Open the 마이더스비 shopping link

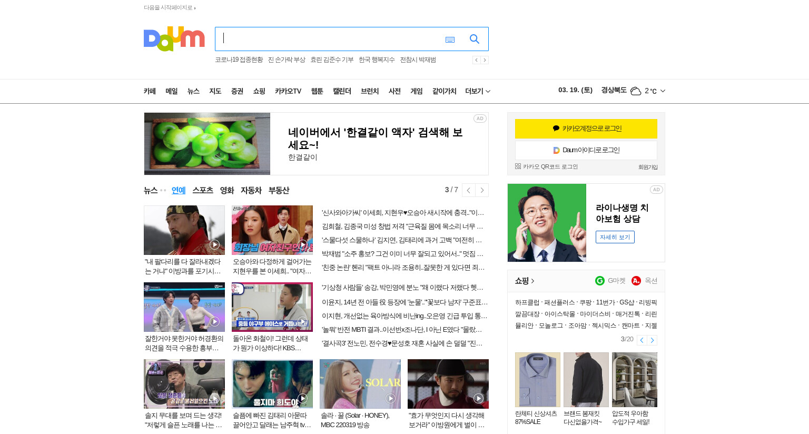pos(595,314)
